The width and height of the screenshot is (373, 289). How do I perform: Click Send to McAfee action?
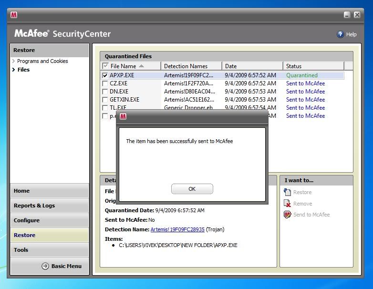(311, 215)
